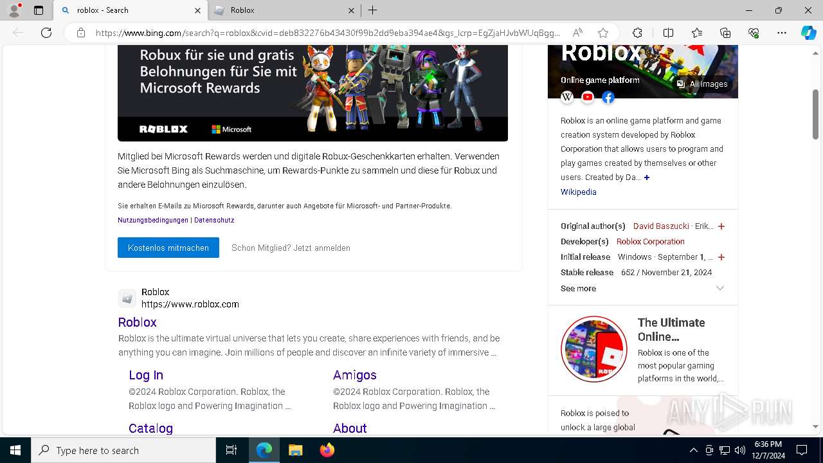Click the browser back arrow

[x=18, y=33]
